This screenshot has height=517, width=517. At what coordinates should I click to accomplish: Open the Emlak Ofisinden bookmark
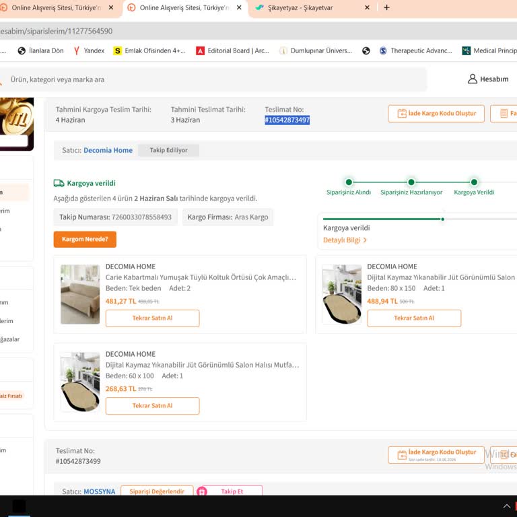[x=149, y=50]
